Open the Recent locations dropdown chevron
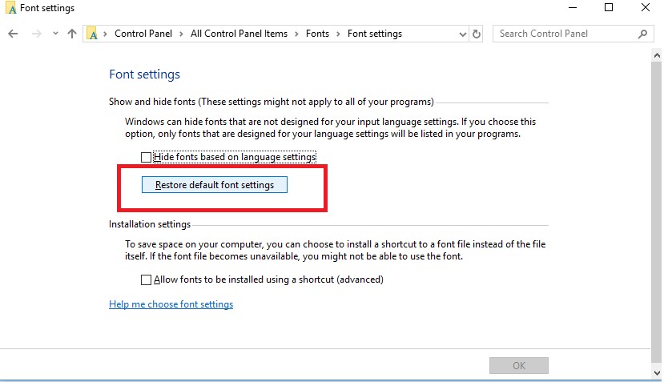Viewport: 664px width, 382px height. coord(55,34)
